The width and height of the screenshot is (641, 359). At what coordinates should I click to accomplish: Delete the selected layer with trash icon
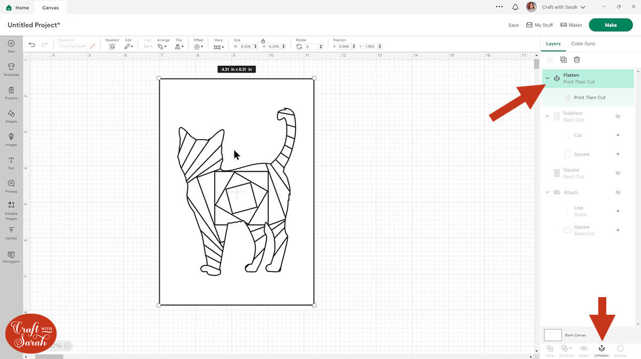click(577, 60)
